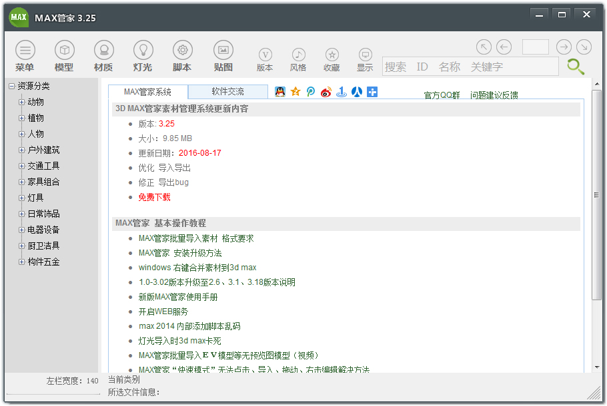Open MAX管家批量导入EV模型 video link
This screenshot has width=607, height=406.
click(x=229, y=355)
